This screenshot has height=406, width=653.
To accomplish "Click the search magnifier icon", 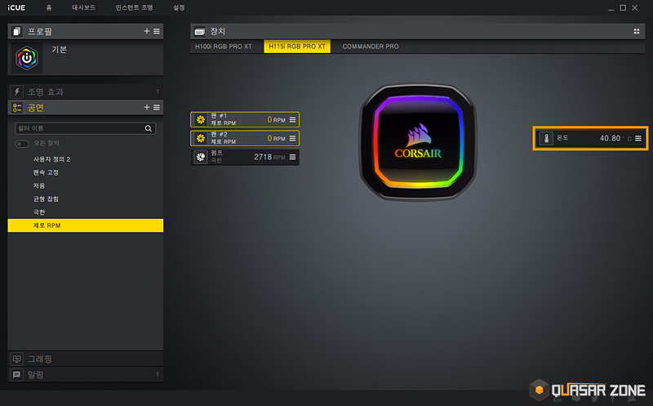I will [x=149, y=128].
